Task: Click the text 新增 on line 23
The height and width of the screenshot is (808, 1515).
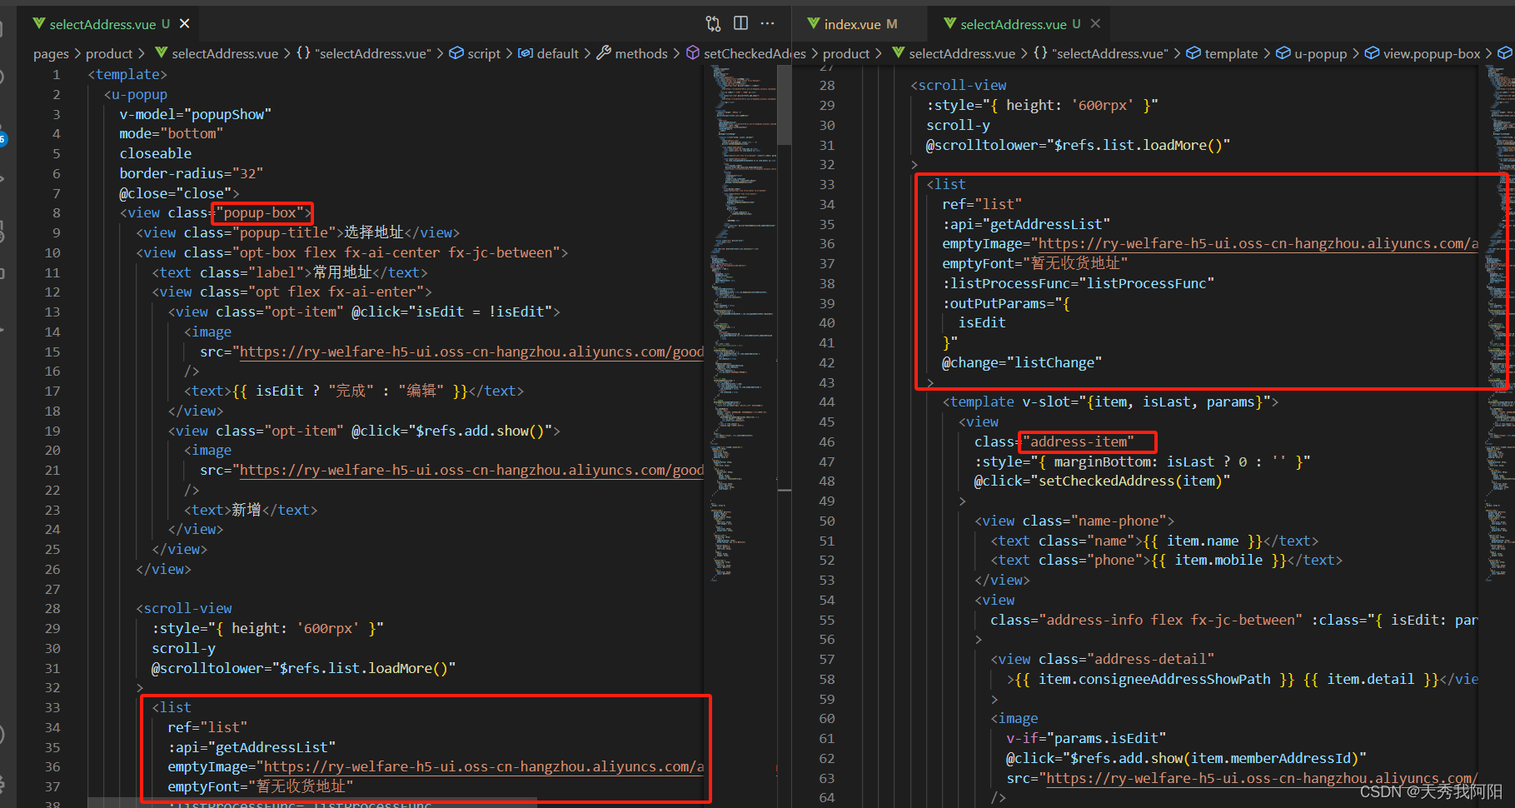Action: click(247, 510)
